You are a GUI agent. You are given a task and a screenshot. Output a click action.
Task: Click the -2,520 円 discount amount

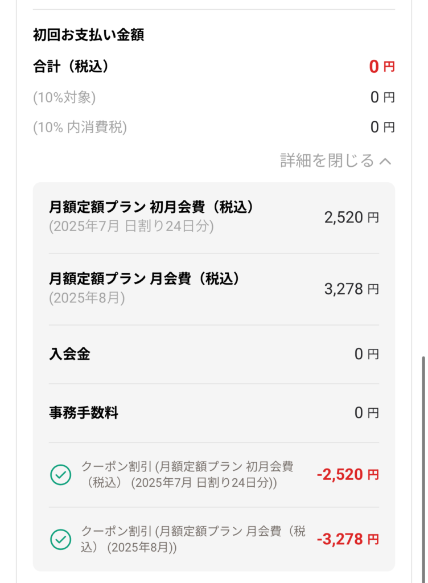(x=348, y=475)
